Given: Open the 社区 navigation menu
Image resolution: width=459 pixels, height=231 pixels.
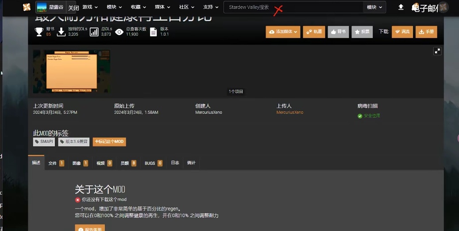Looking at the screenshot, I should (186, 7).
